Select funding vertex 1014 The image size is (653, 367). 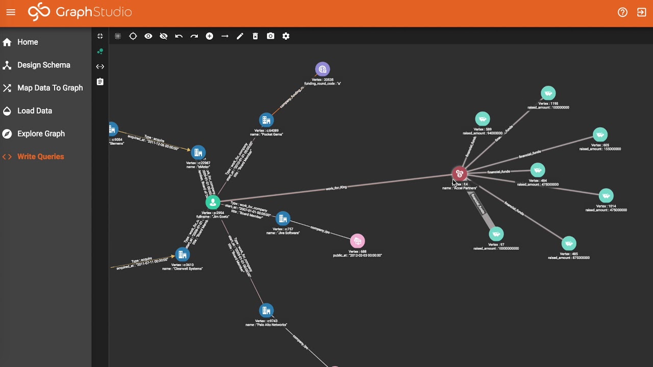[606, 196]
